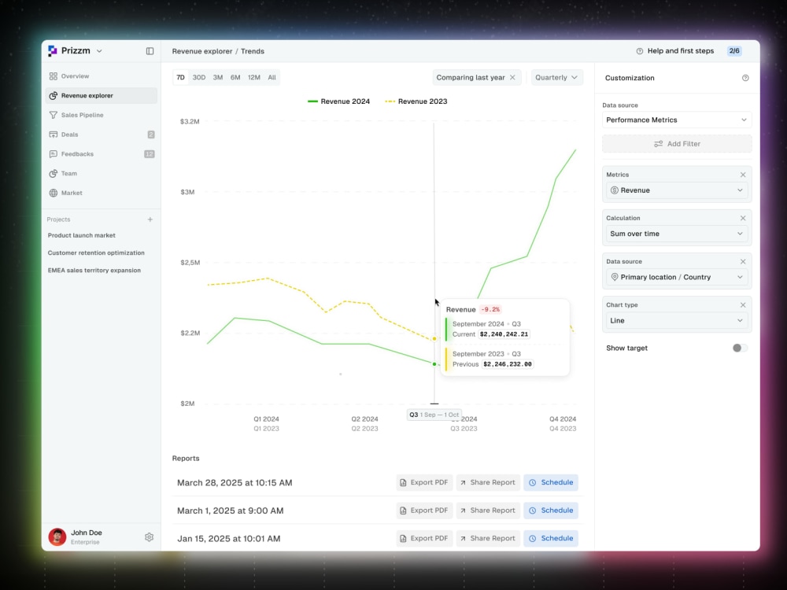This screenshot has height=590, width=787.
Task: Click the Deals icon in sidebar
Action: point(54,135)
